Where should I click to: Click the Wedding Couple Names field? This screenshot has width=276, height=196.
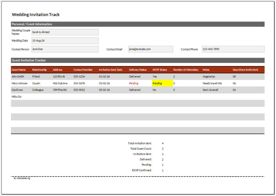click(65, 32)
